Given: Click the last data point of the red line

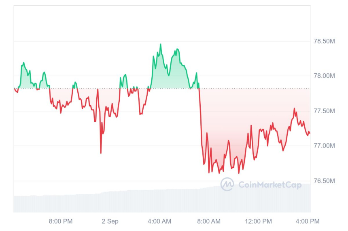Looking at the screenshot, I should [x=310, y=133].
